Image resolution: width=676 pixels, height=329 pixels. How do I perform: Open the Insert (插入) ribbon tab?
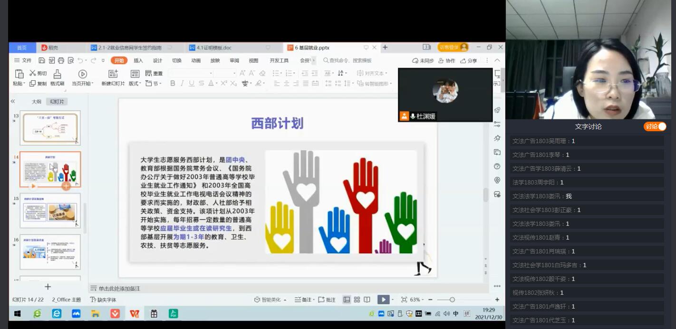coord(138,60)
